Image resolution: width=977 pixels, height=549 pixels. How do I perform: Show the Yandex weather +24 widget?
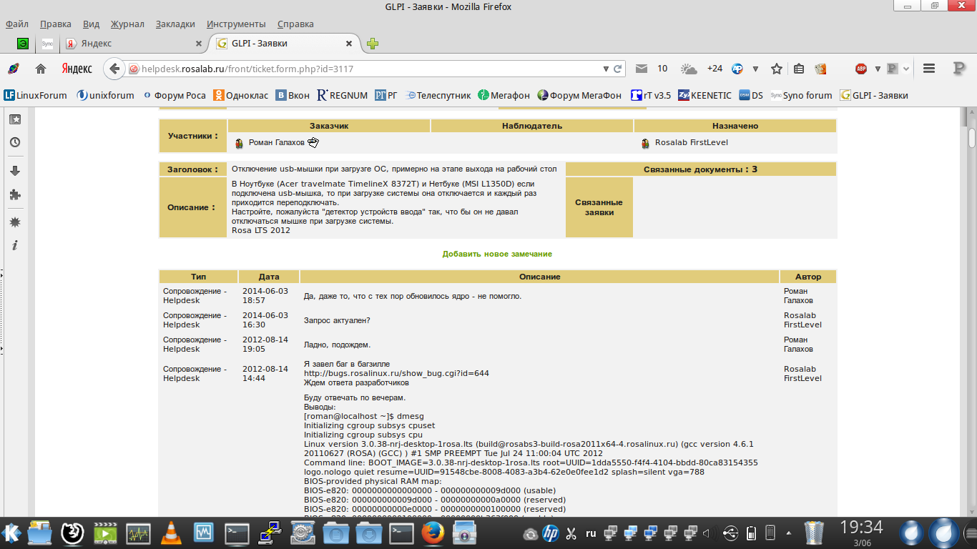pyautogui.click(x=702, y=69)
